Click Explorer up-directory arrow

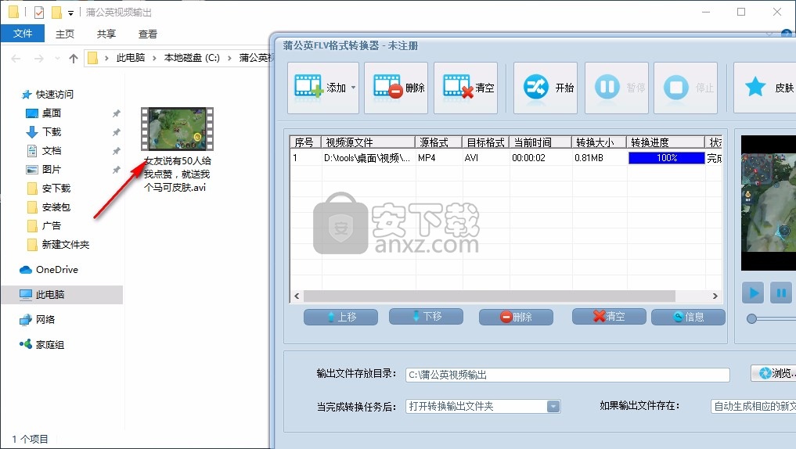click(x=74, y=59)
